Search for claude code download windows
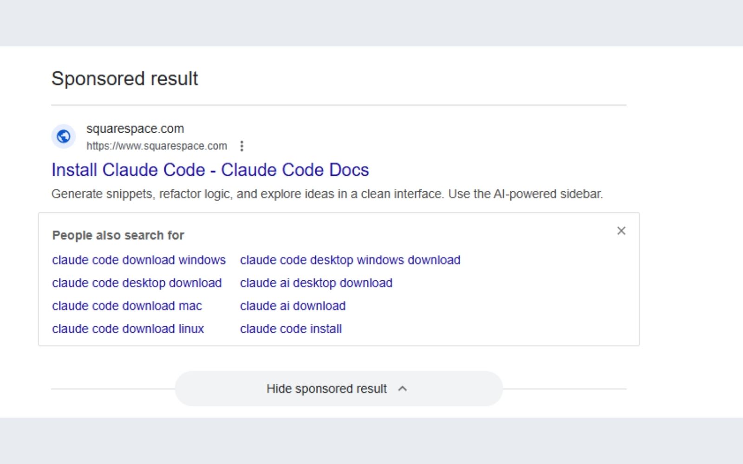The image size is (743, 464). (x=138, y=260)
